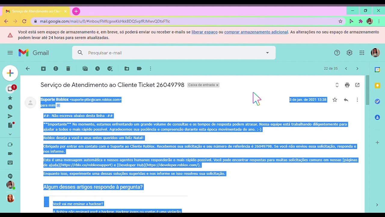Viewport: 385px width, 217px height.
Task: Click the liberar espaço link
Action: pos(205,32)
